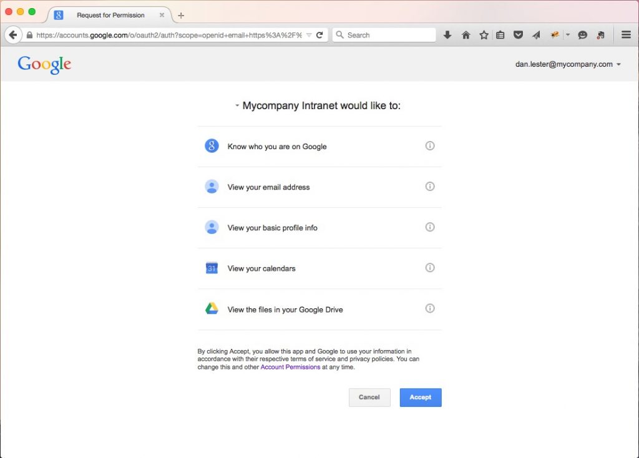
Task: Click the Google favicon on the tab
Action: [x=59, y=15]
